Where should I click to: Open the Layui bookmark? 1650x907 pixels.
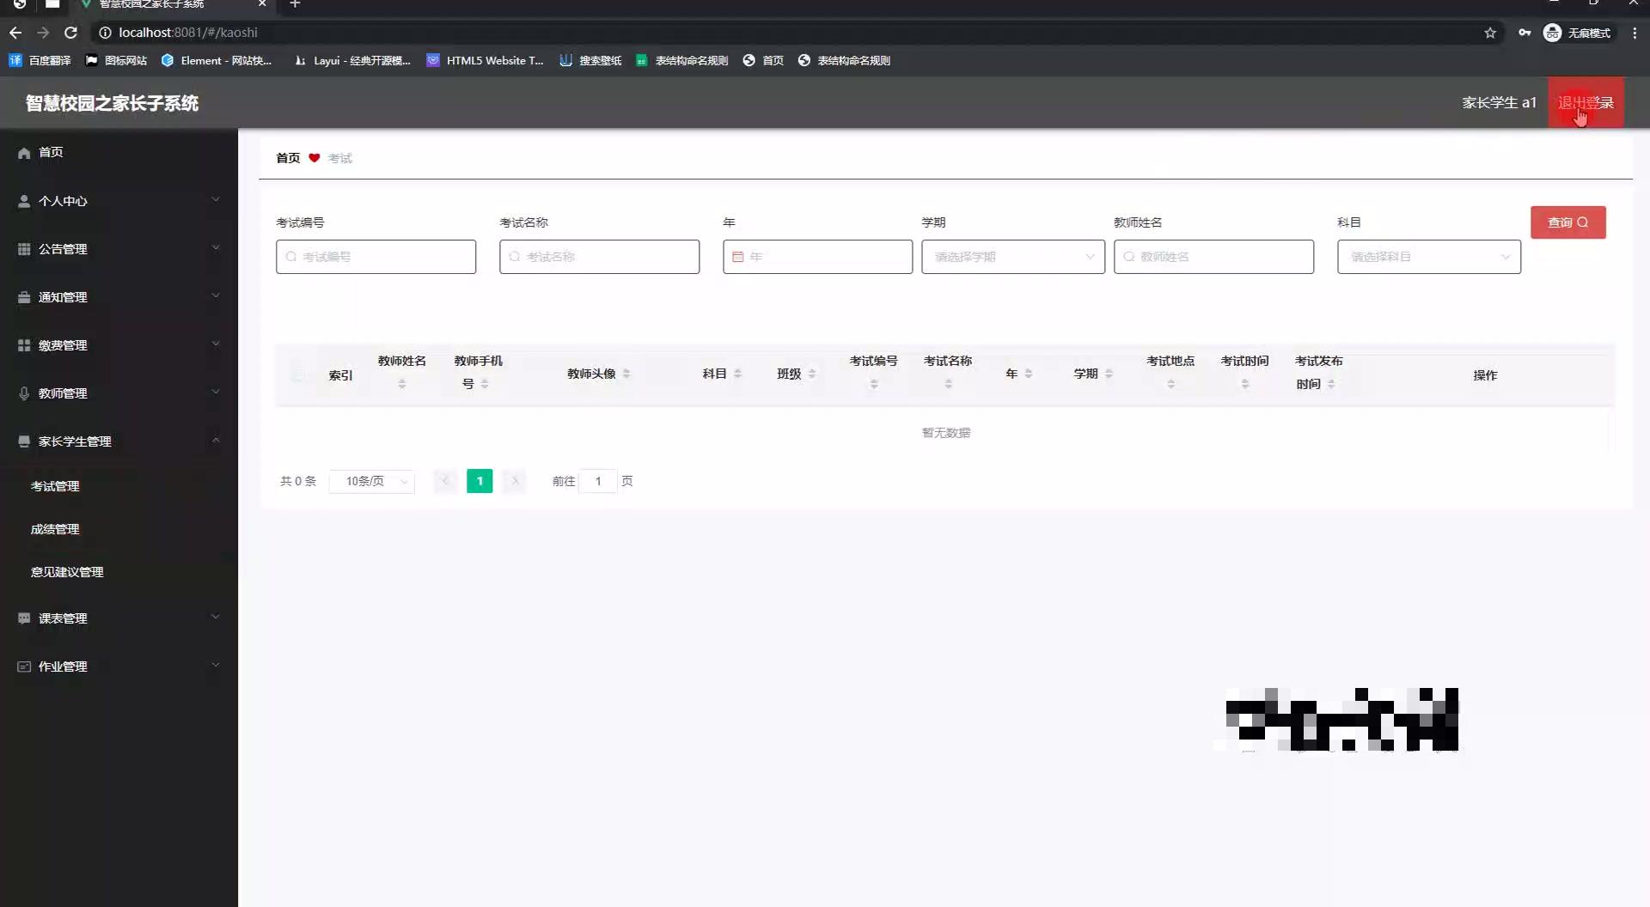pos(352,60)
